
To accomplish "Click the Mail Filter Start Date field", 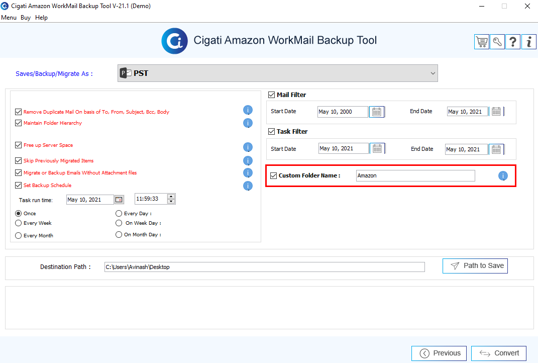I will [343, 112].
